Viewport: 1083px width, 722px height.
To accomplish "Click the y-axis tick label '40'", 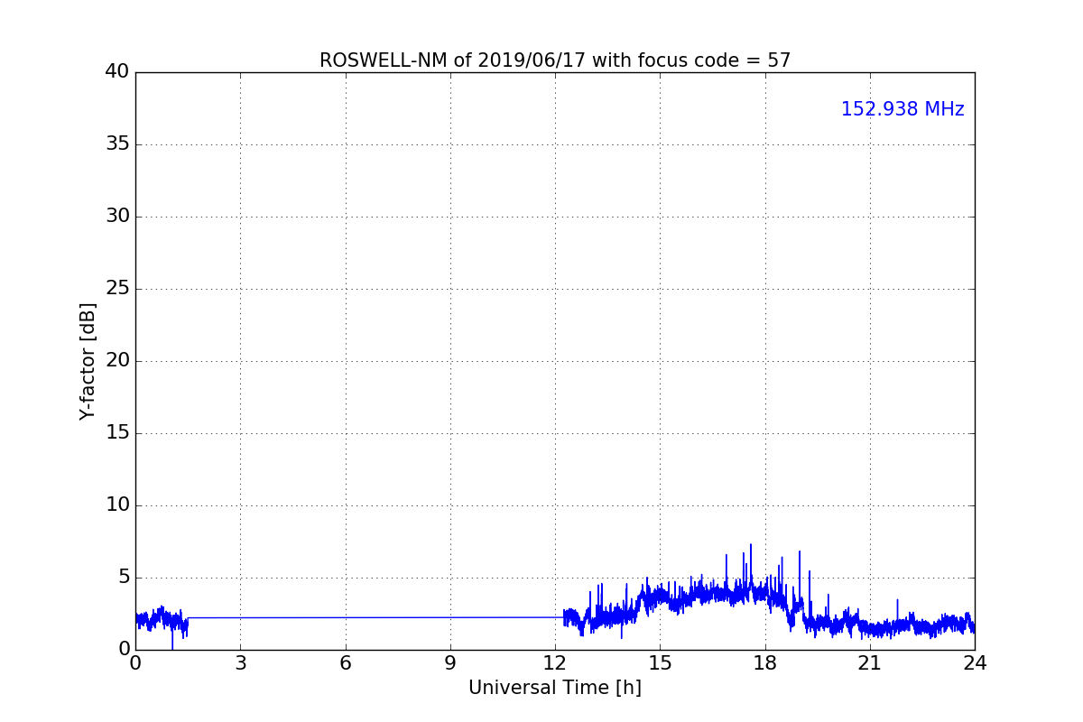I will pyautogui.click(x=117, y=72).
